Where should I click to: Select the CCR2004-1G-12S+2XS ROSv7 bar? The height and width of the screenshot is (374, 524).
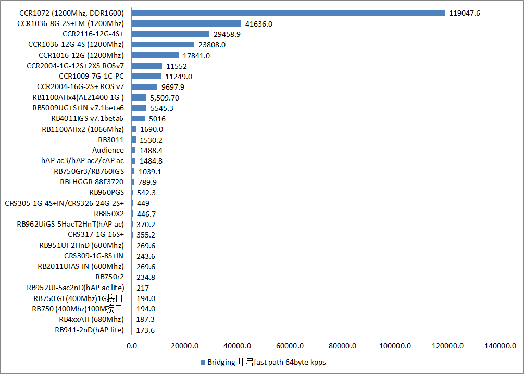tap(147, 66)
